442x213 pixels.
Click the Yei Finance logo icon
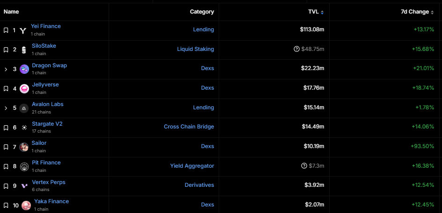click(x=23, y=30)
